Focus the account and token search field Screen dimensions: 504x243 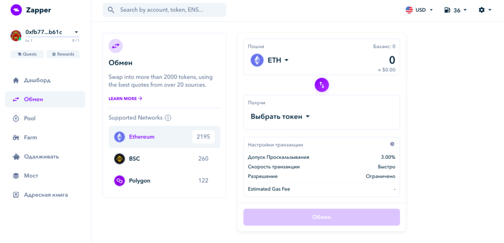pos(167,10)
